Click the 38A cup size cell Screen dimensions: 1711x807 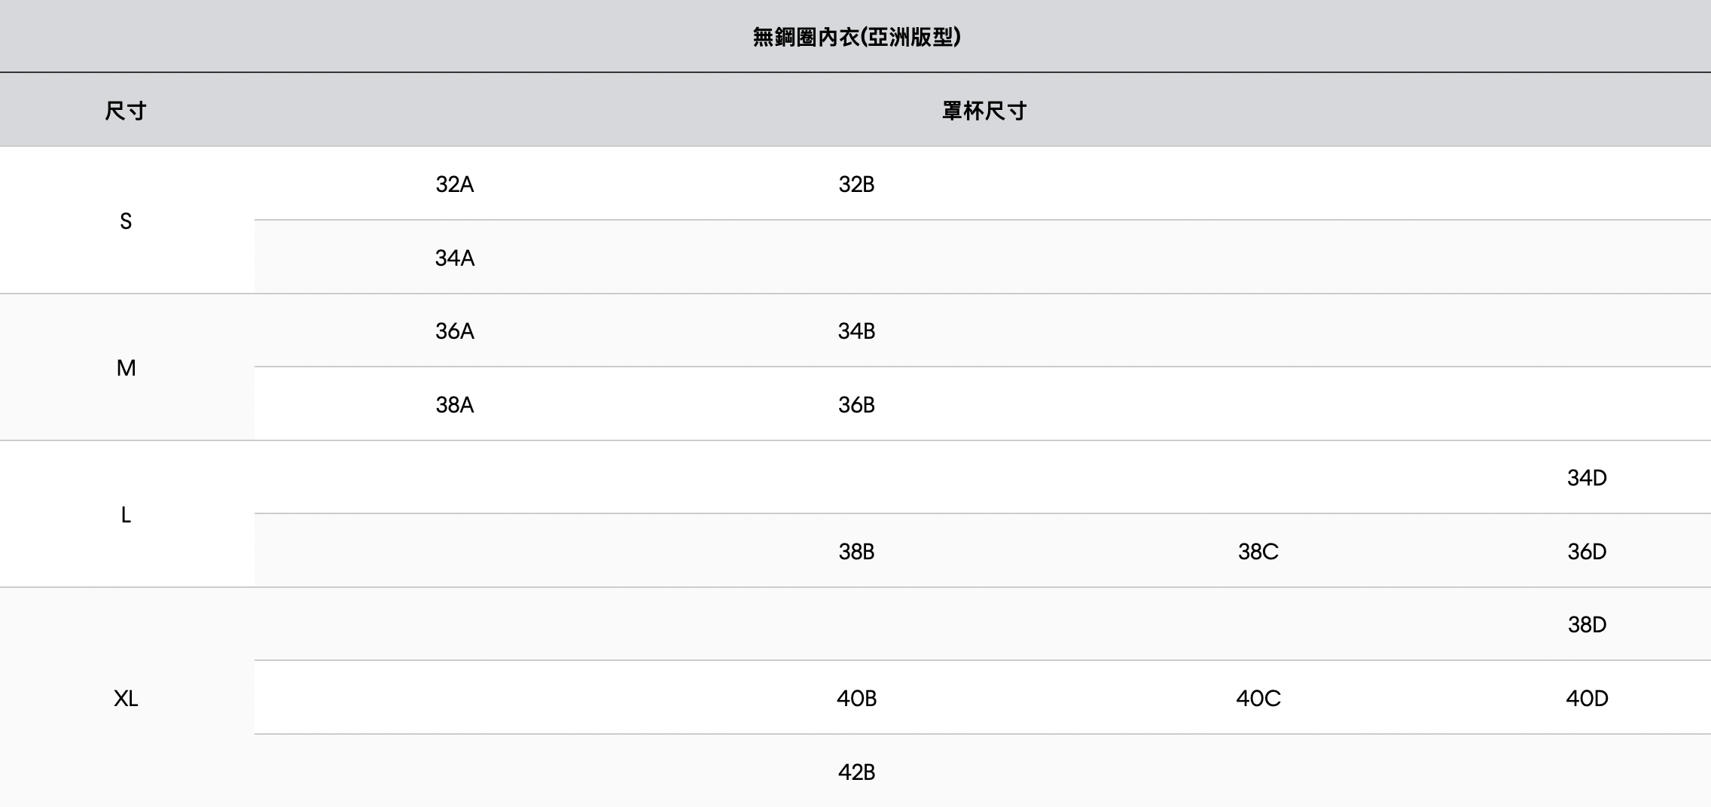coord(454,405)
